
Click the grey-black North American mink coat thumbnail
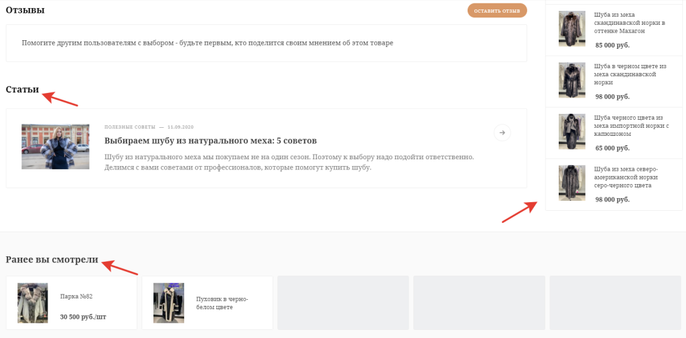tap(571, 183)
